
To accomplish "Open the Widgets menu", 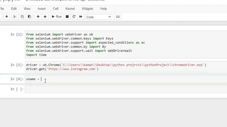I will click(x=88, y=8).
